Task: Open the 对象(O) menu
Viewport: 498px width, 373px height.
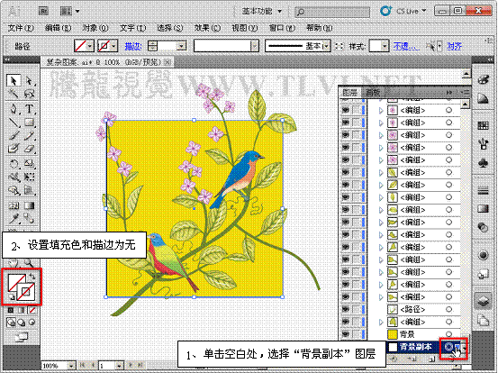Action: (x=95, y=28)
